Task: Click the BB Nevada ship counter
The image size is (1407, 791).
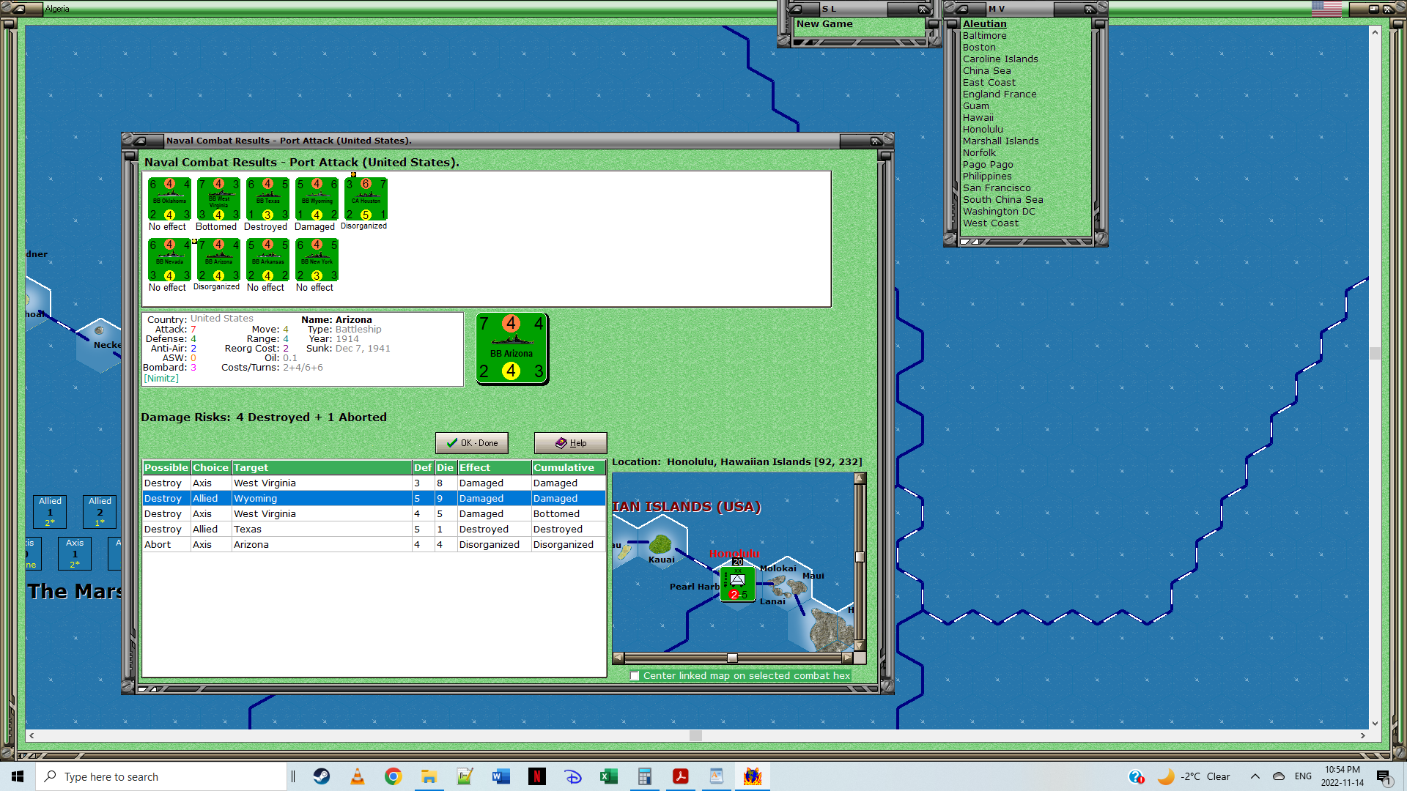Action: click(169, 259)
